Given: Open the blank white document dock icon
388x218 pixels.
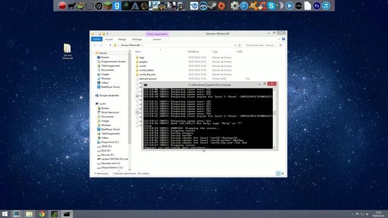Looking at the screenshot, I should (307, 5).
